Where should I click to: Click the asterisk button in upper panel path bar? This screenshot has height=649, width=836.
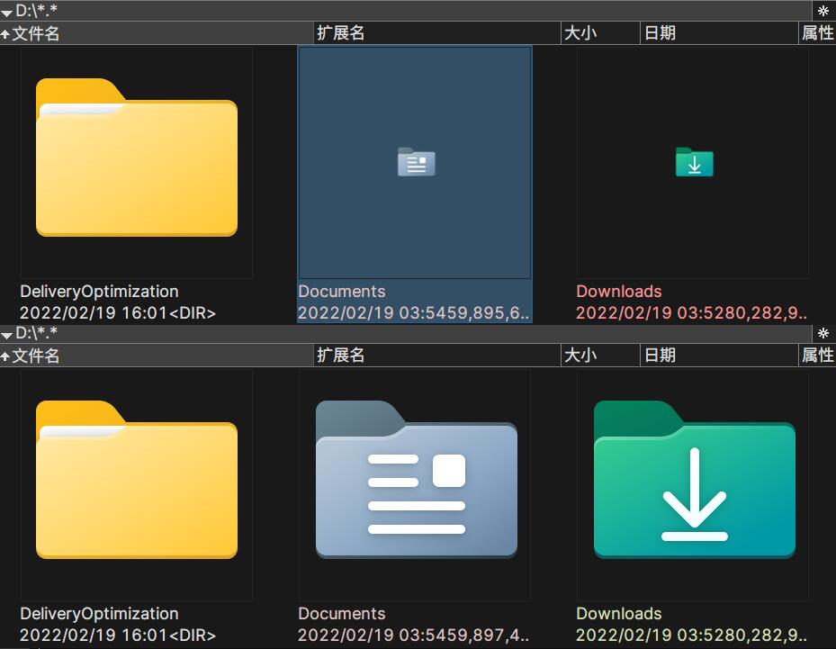[823, 11]
